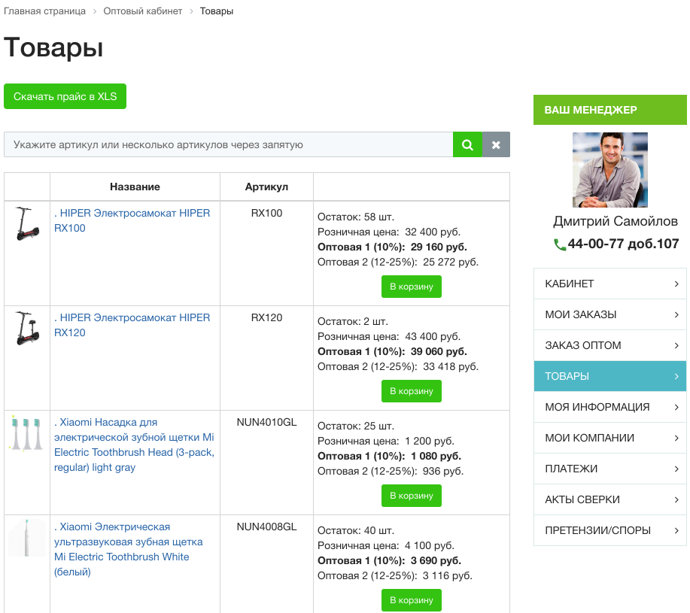Go to Оптовый кабинет breadcrumb
This screenshot has height=613, width=690.
[x=142, y=11]
